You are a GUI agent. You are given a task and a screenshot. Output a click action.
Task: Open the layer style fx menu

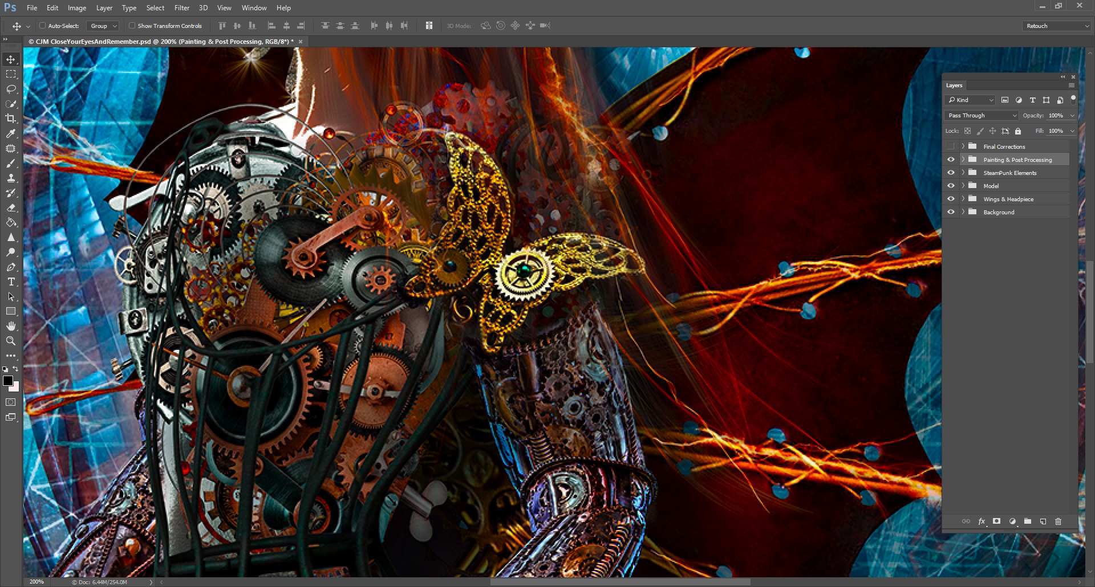tap(982, 521)
